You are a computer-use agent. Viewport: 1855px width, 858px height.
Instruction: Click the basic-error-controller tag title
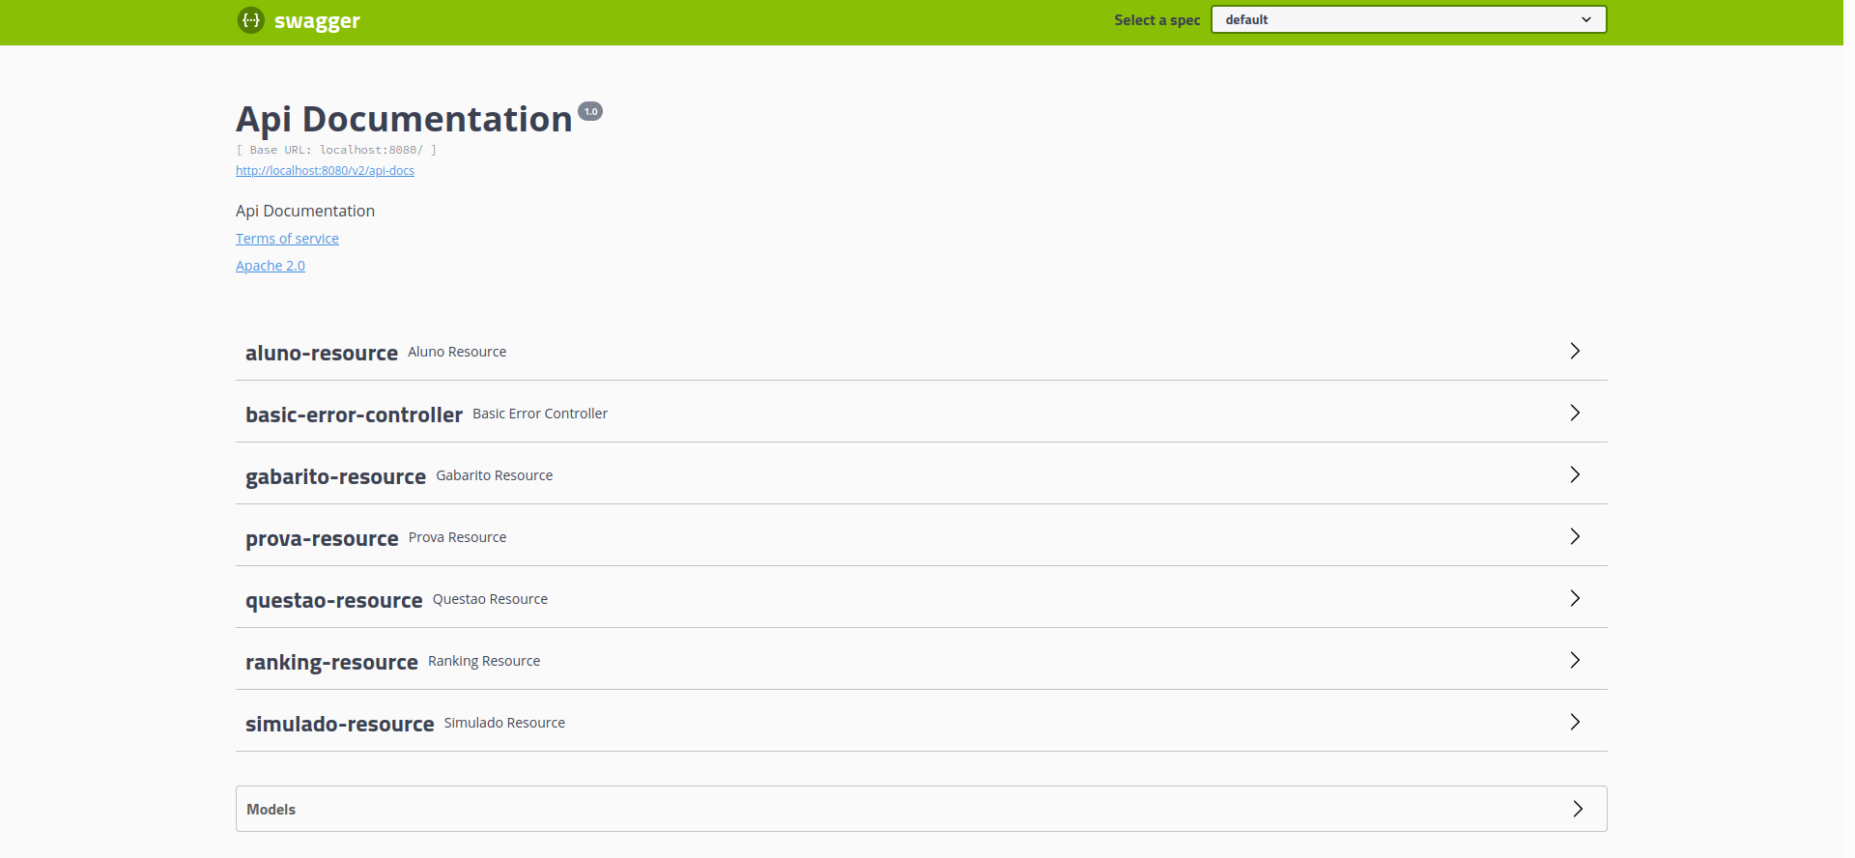[x=354, y=415]
